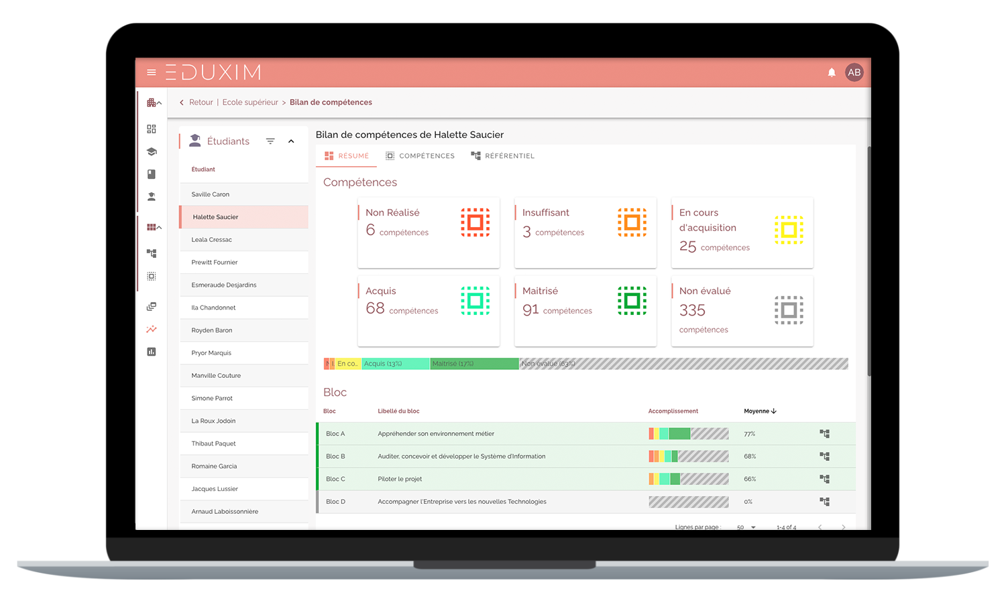Sort by Moyenne column header
Viewport: 1006px width, 603px height.
(x=759, y=411)
